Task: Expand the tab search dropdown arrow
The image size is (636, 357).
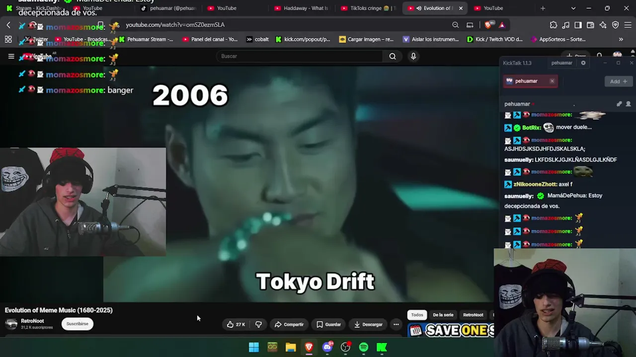Action: coord(573,8)
